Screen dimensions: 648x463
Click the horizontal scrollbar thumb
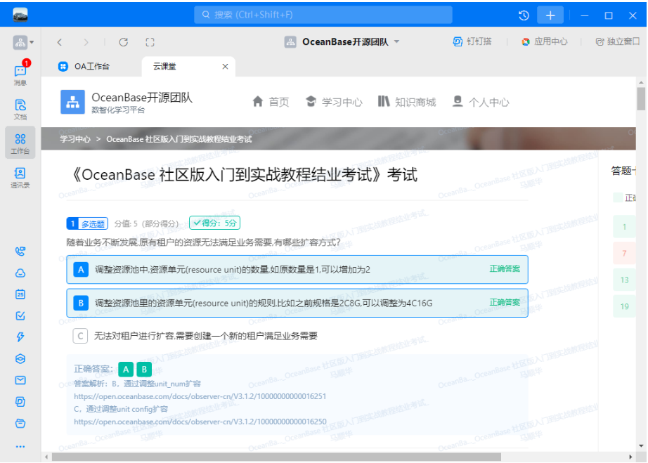coord(276,457)
